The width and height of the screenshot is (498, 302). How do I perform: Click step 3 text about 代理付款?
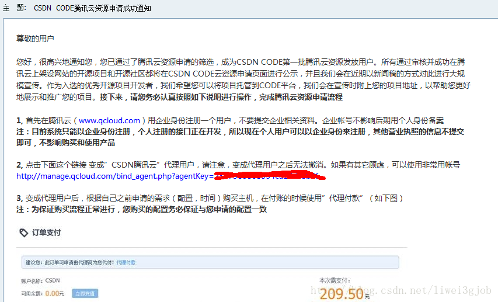click(x=210, y=199)
